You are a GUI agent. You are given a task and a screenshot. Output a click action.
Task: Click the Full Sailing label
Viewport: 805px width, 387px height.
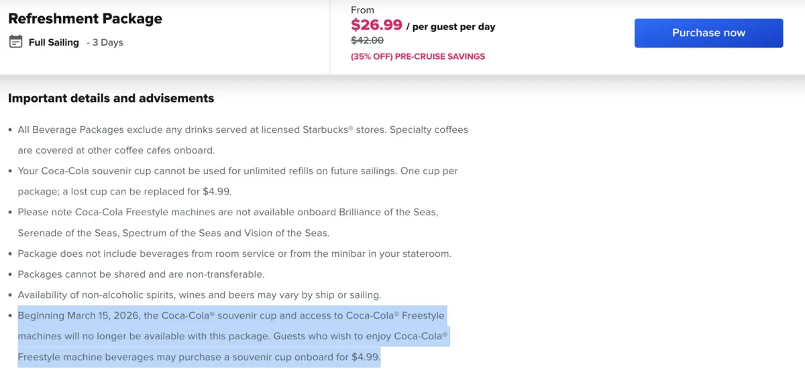(54, 42)
